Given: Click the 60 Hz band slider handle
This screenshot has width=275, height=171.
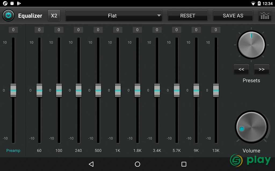Looking at the screenshot, I should pyautogui.click(x=39, y=90).
